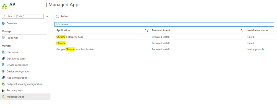Open the Hardware icon in Monitor

[3, 52]
